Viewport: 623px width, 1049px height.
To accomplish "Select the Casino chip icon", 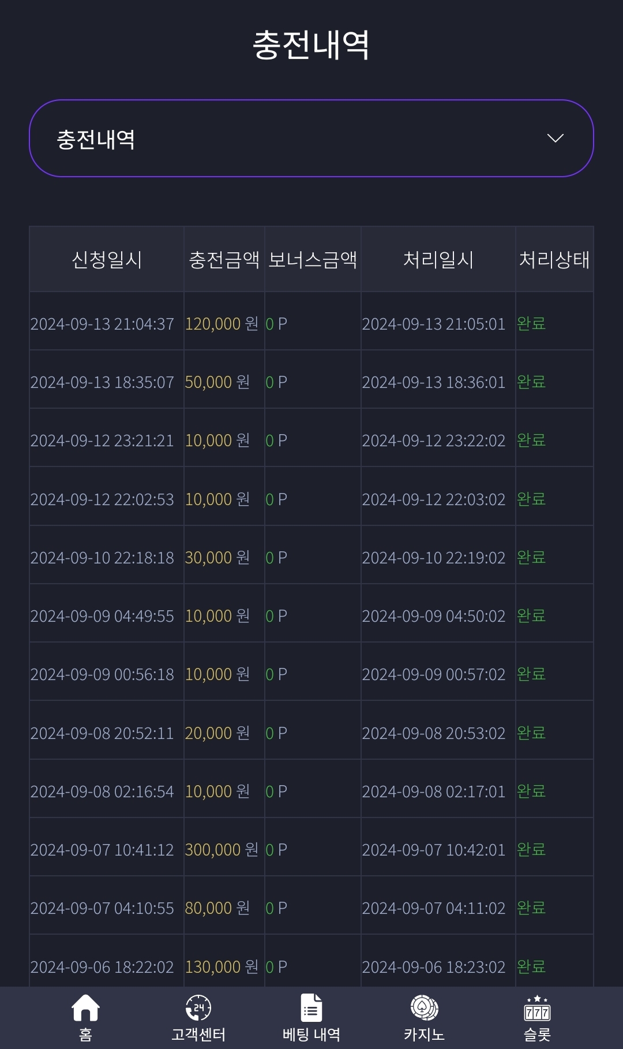I will 425,1008.
